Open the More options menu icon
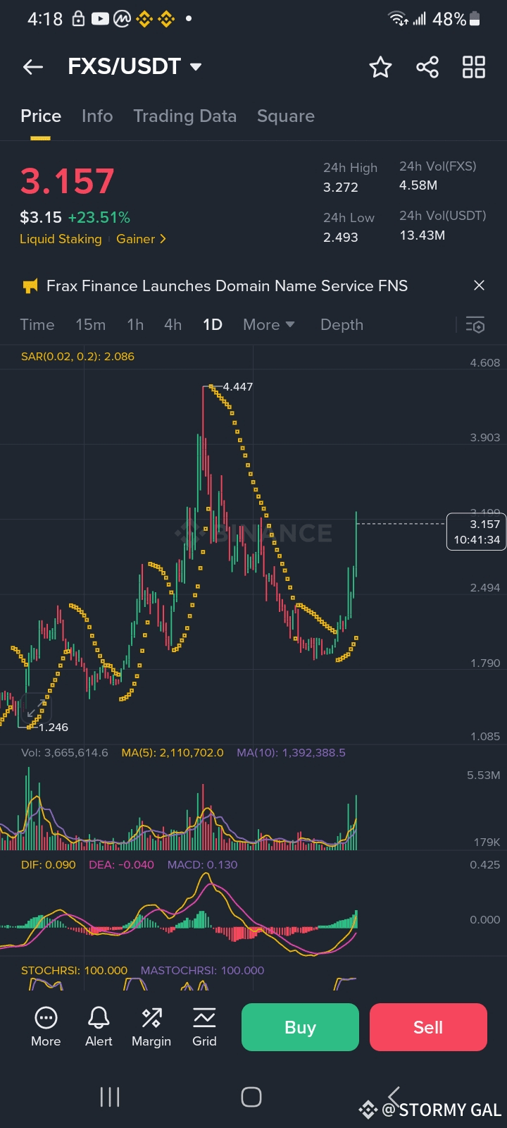The height and width of the screenshot is (1128, 507). (46, 1026)
